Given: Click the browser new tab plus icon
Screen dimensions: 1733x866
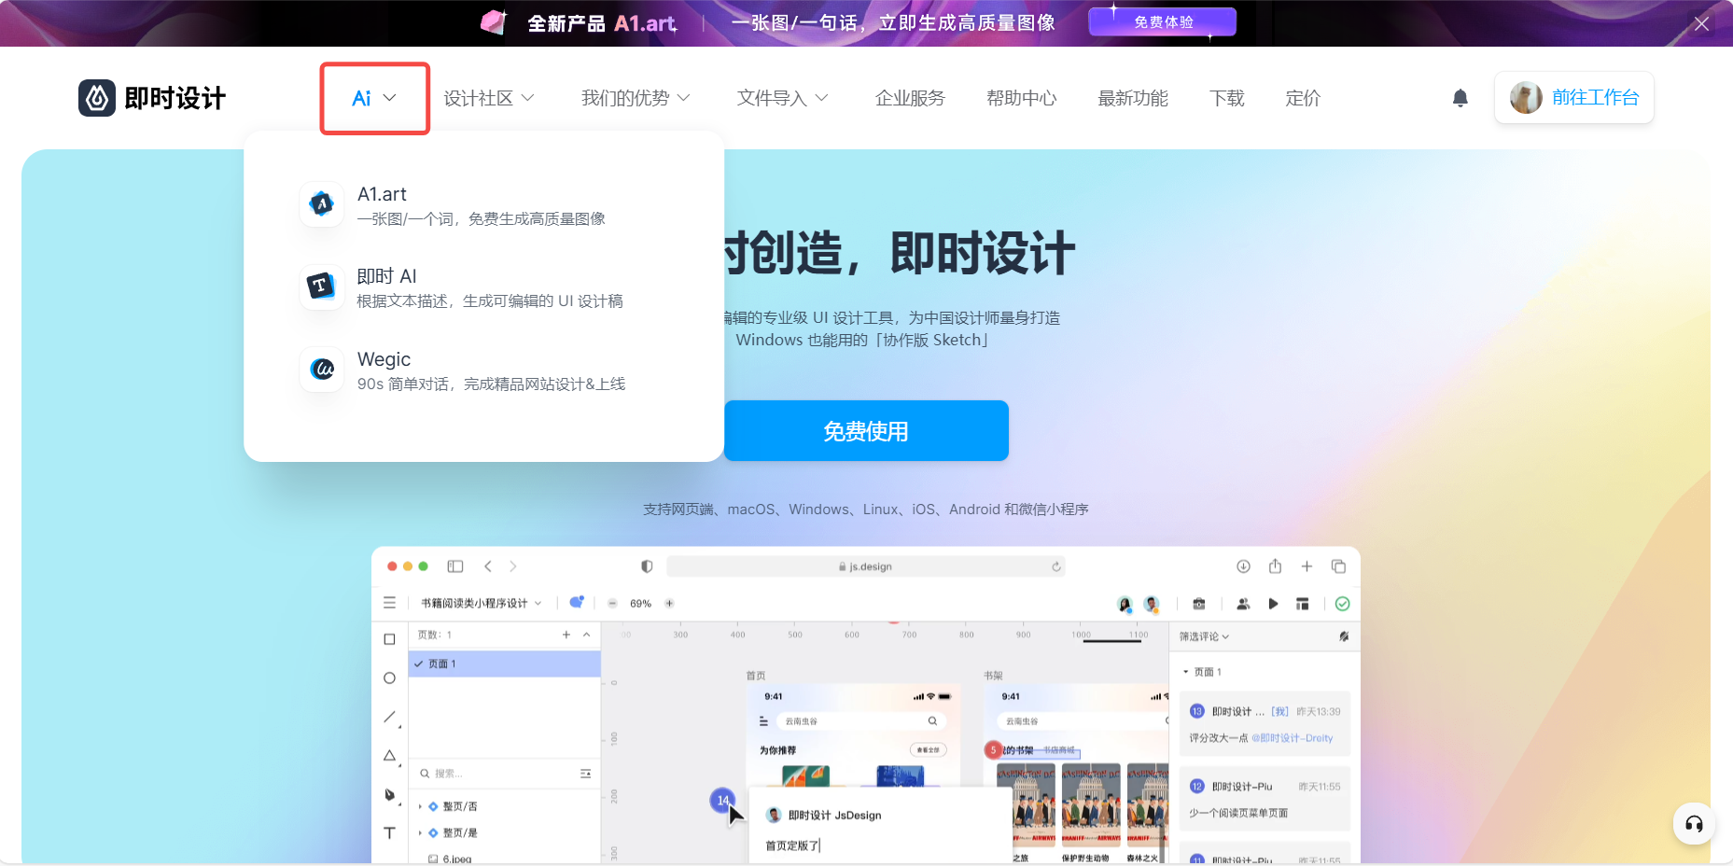Looking at the screenshot, I should click(1307, 566).
